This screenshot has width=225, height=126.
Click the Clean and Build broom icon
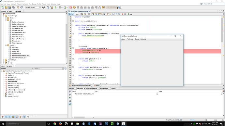click(52, 7)
